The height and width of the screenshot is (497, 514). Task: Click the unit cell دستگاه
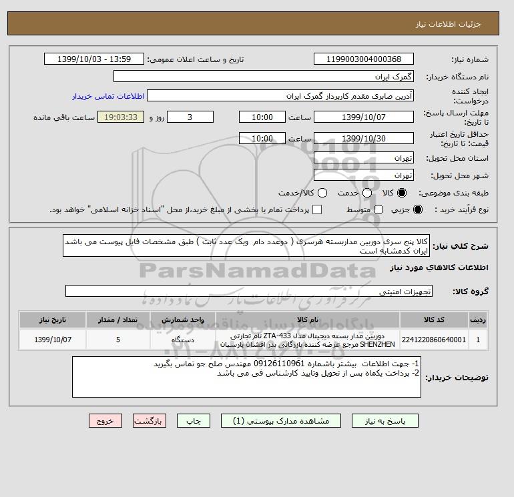coord(183,340)
